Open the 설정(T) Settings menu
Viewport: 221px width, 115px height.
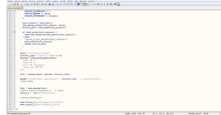55,1
